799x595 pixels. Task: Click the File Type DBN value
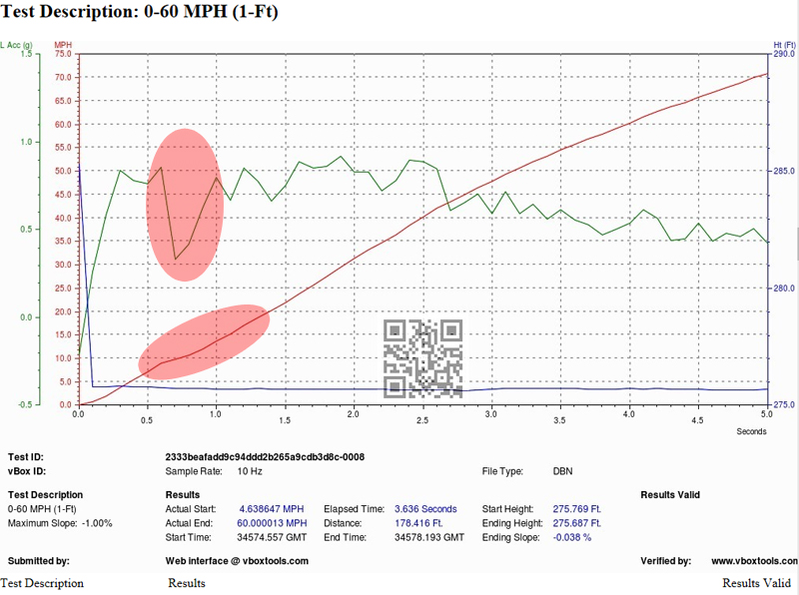coord(564,470)
